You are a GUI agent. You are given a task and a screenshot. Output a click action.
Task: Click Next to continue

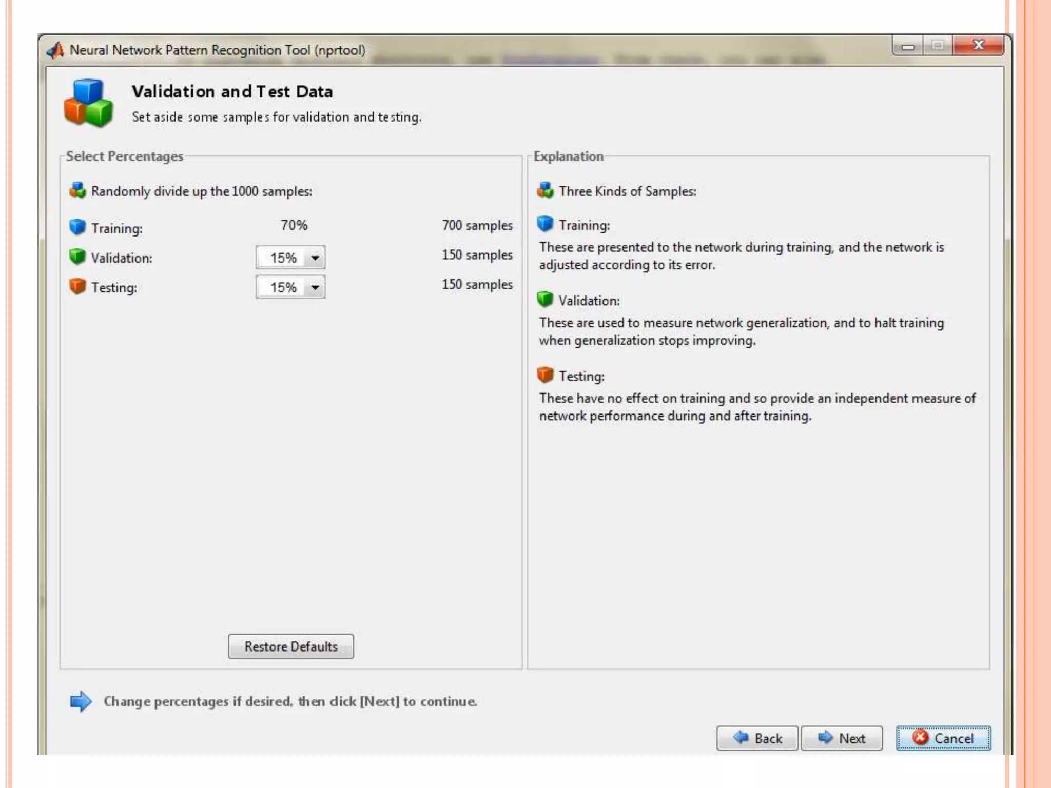point(842,738)
